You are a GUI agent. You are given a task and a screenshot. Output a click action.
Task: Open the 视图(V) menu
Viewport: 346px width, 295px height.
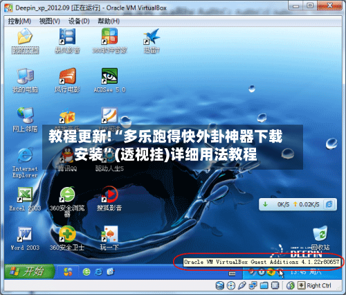tap(49, 21)
